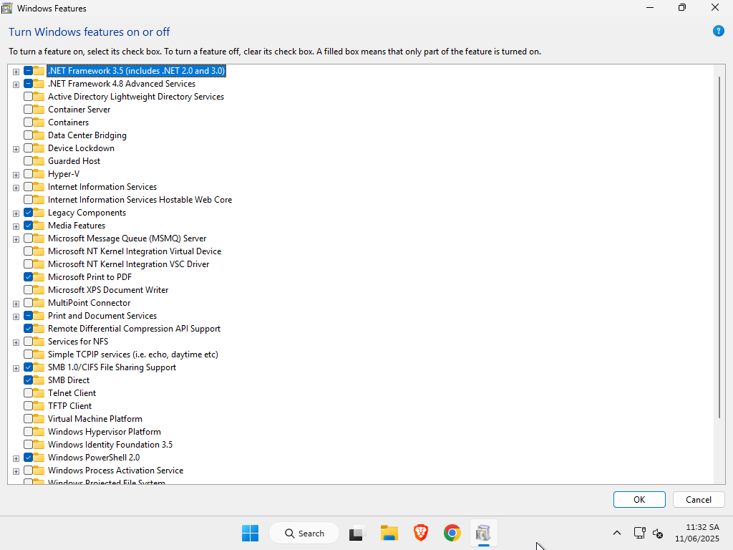Tick the Virtual Machine Platform checkbox
Viewport: 733px width, 550px height.
[28, 419]
